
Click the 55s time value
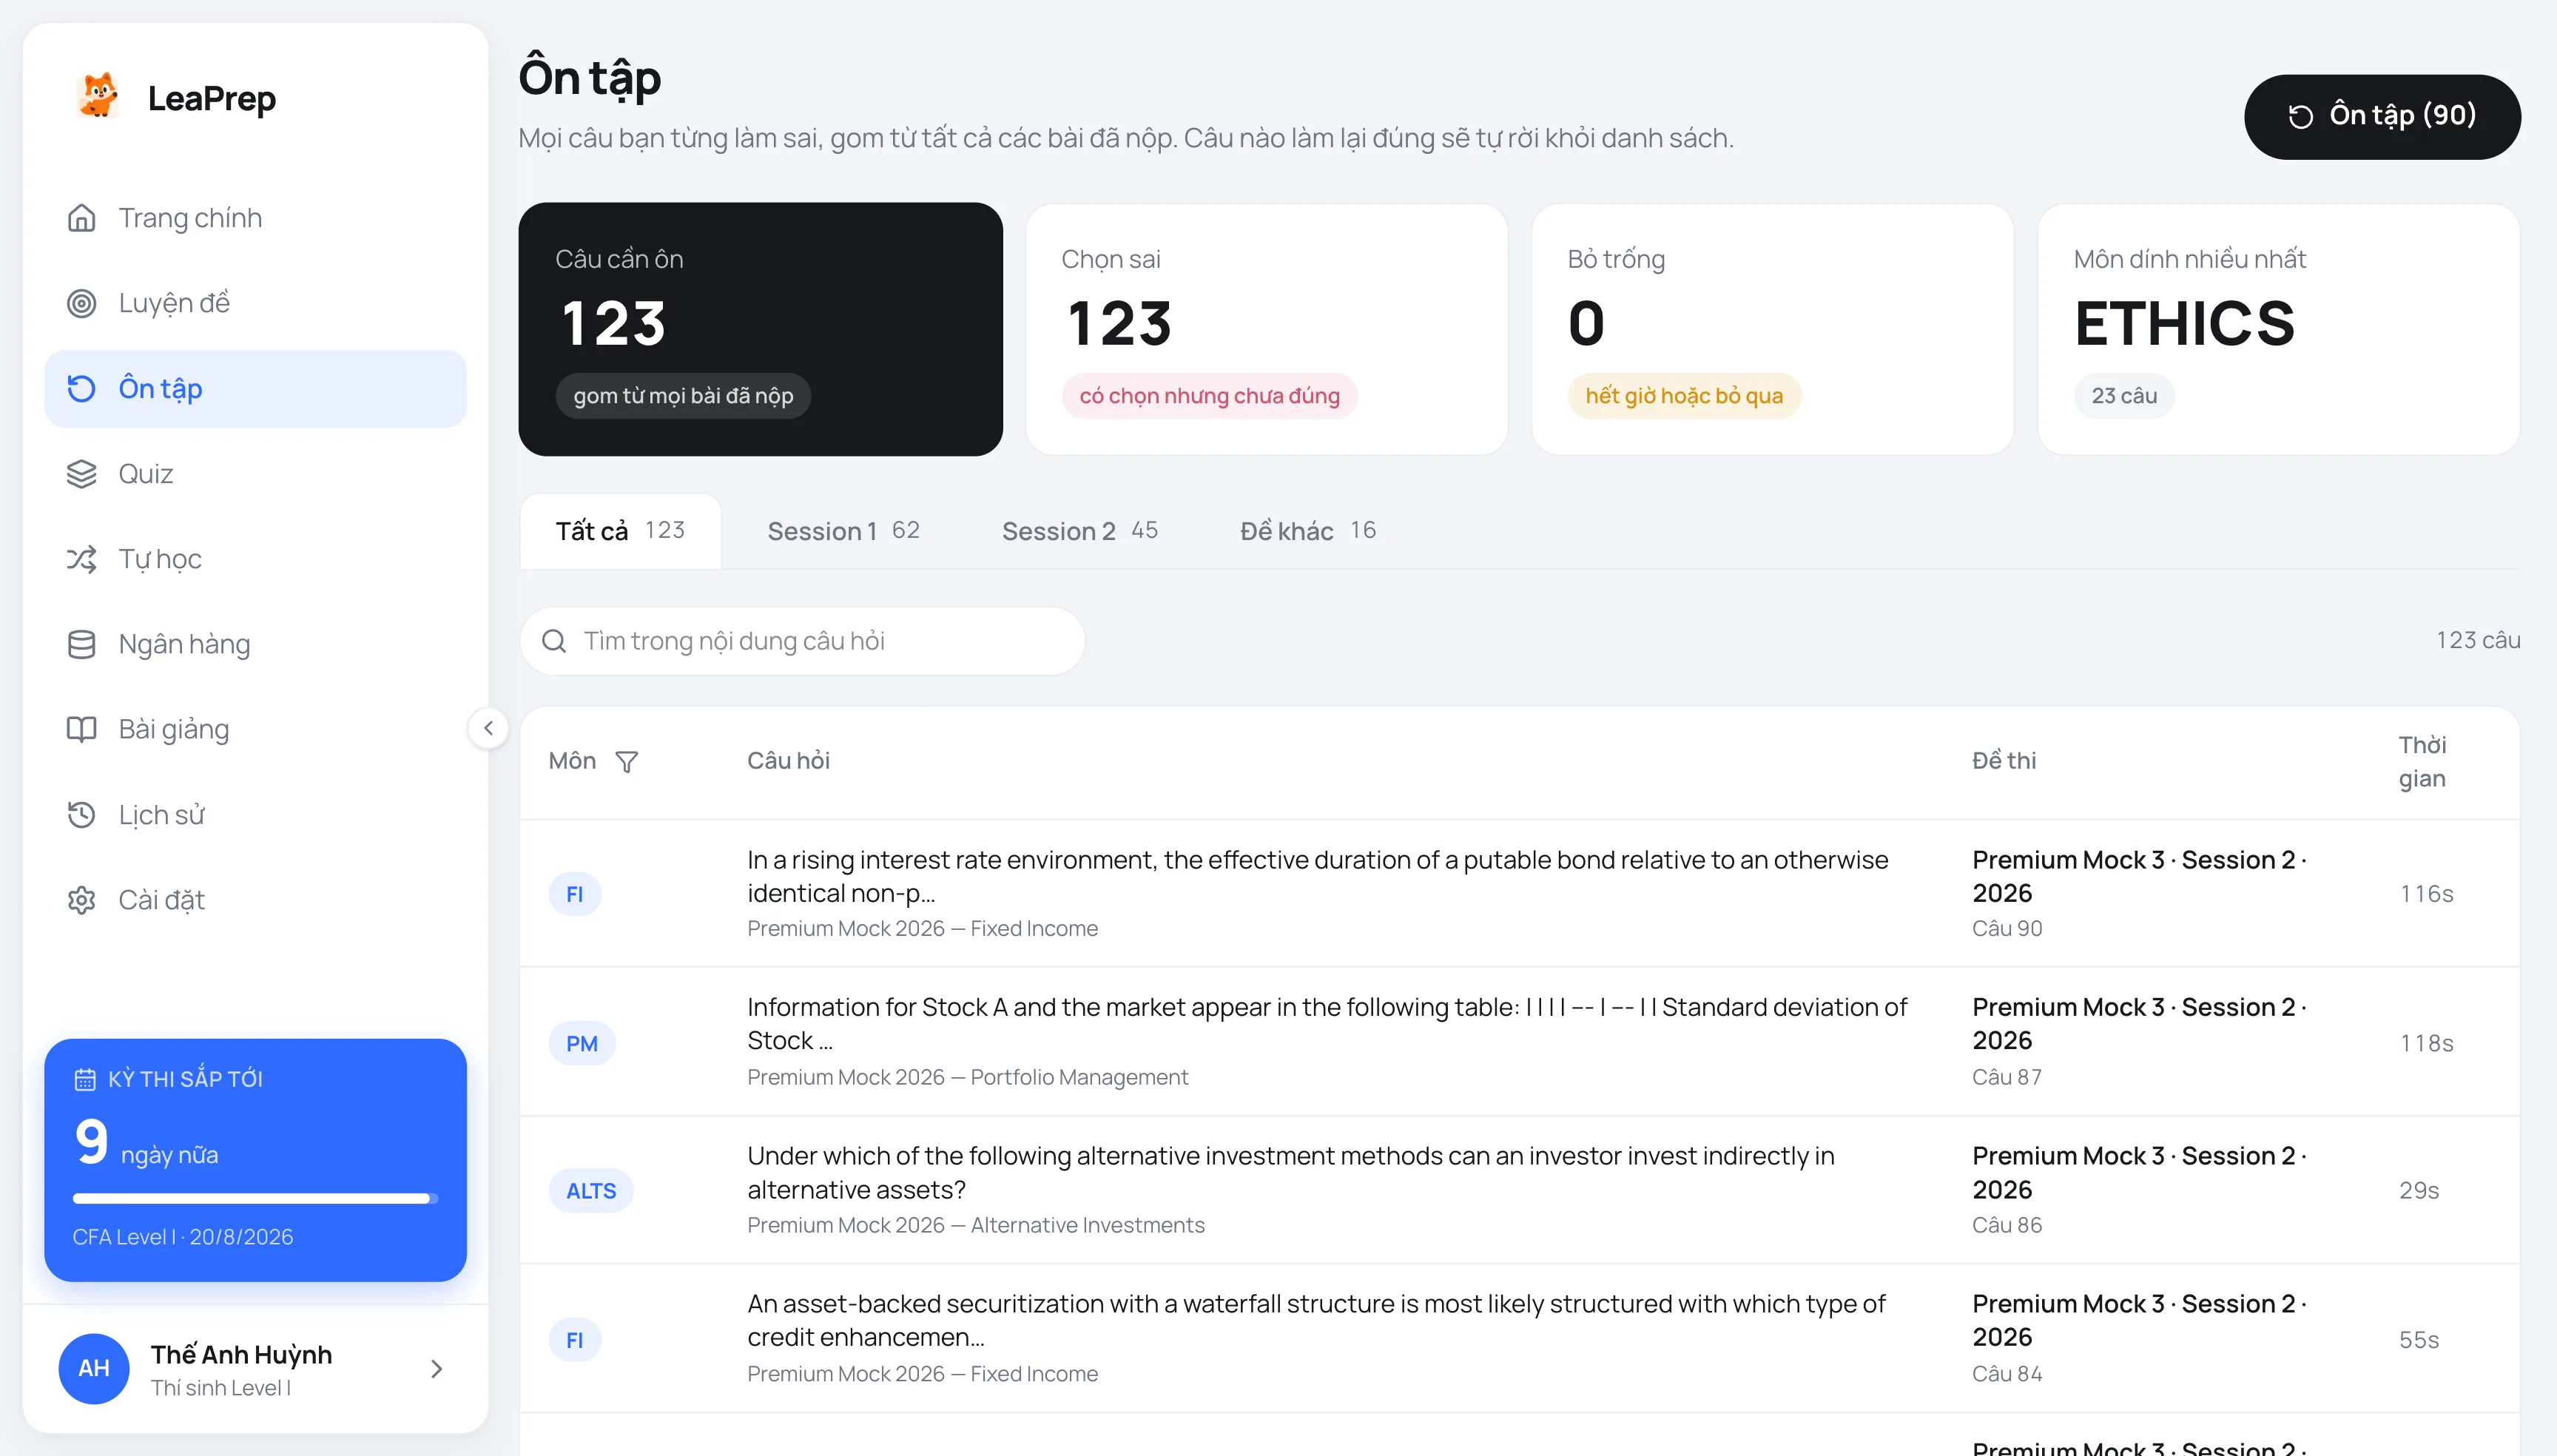coord(2419,1340)
